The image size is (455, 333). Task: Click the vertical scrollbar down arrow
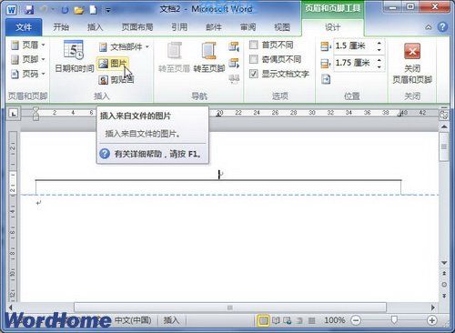[444, 263]
